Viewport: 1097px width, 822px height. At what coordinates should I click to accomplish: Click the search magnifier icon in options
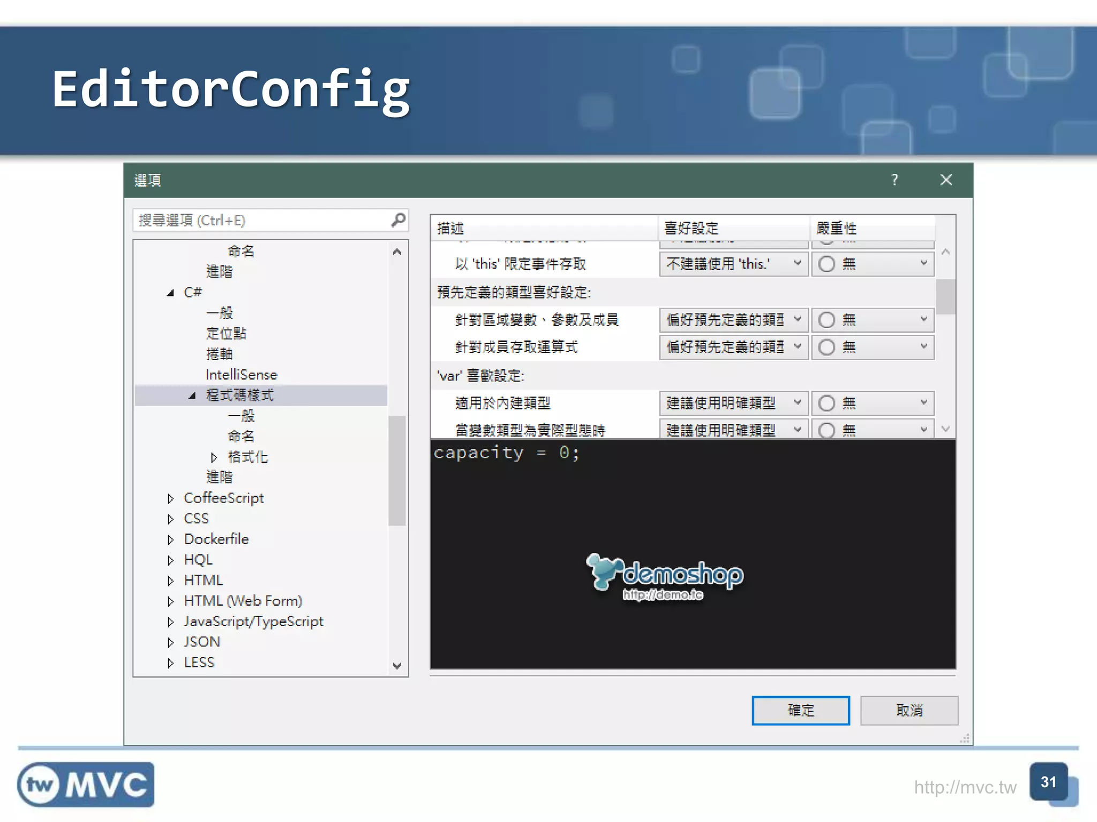(398, 220)
